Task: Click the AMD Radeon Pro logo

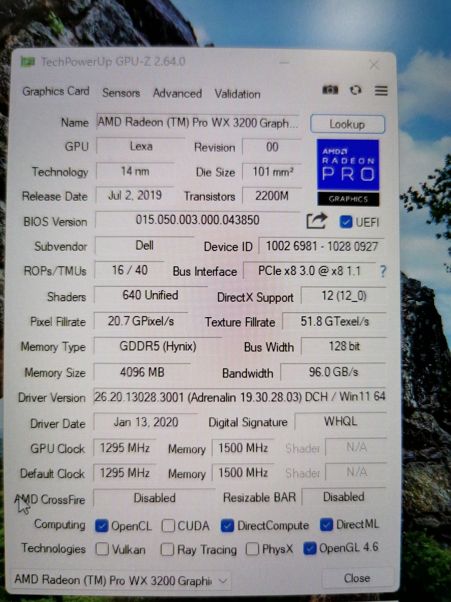Action: pos(348,173)
